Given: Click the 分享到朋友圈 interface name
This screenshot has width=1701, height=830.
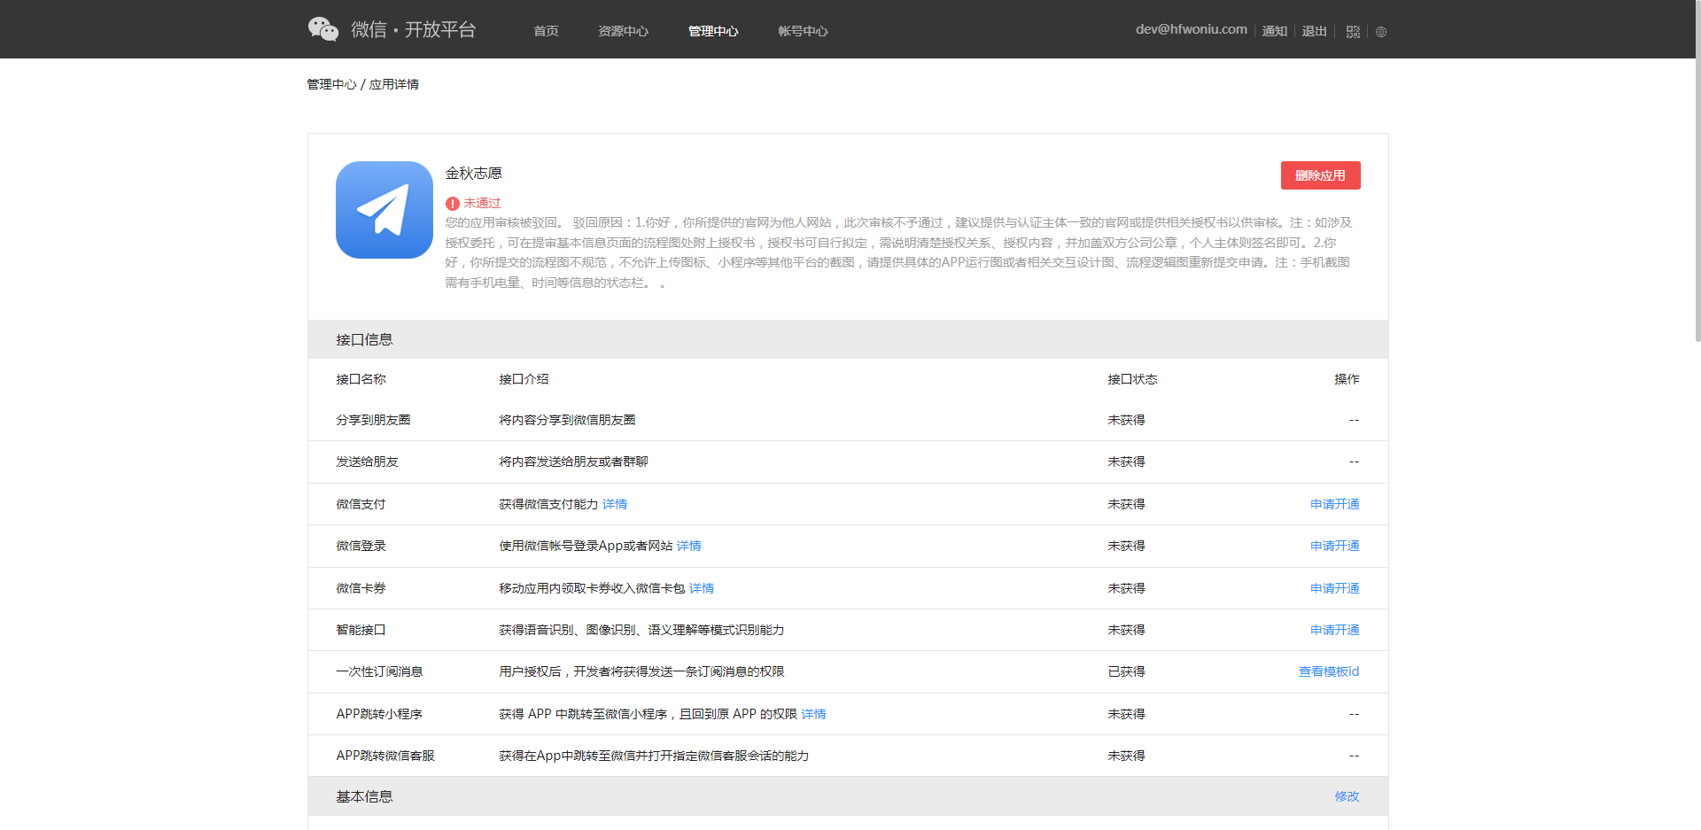Looking at the screenshot, I should pyautogui.click(x=373, y=420).
